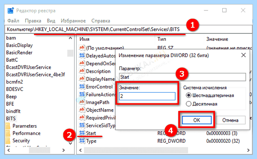
Task: Click REG_DWORD type in Type row
Action: click(x=171, y=141)
